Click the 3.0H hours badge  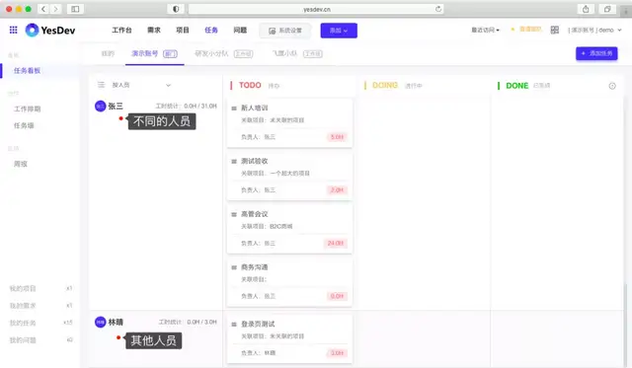tap(337, 353)
